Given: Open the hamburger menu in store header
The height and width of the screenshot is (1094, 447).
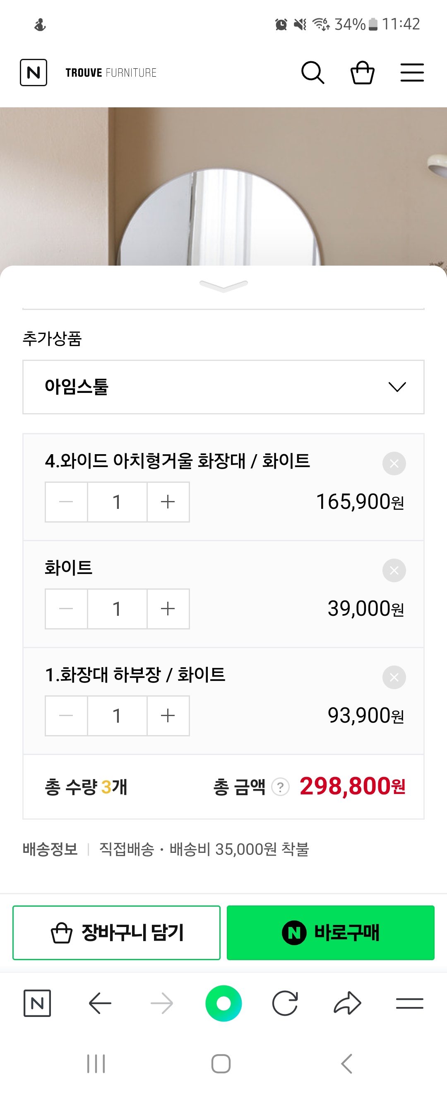Looking at the screenshot, I should (412, 73).
